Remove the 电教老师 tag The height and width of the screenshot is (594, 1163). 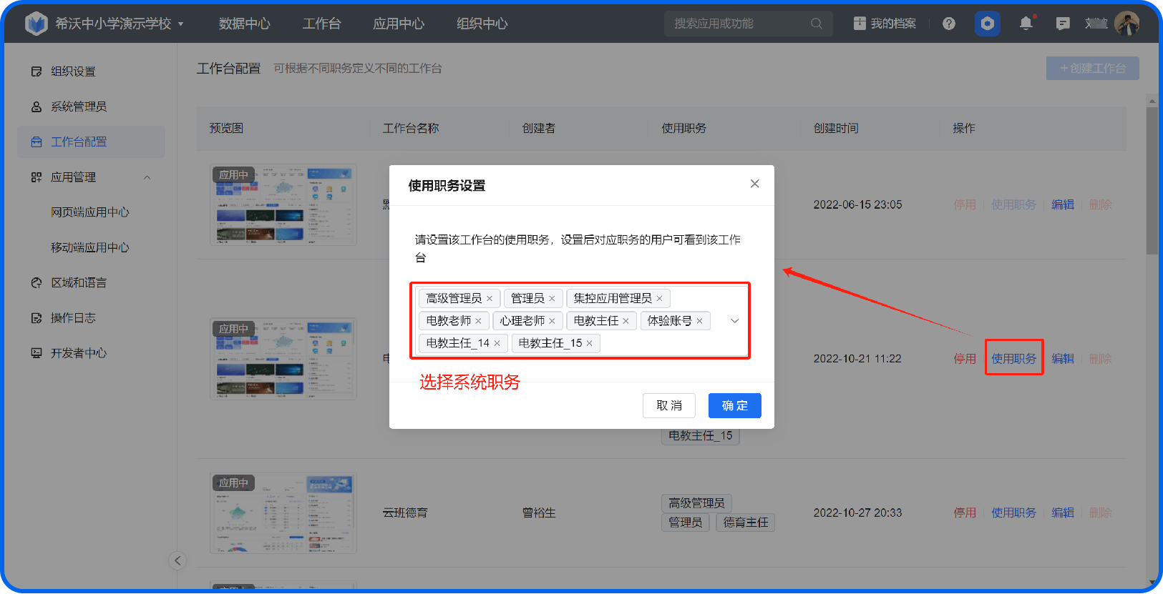point(478,321)
